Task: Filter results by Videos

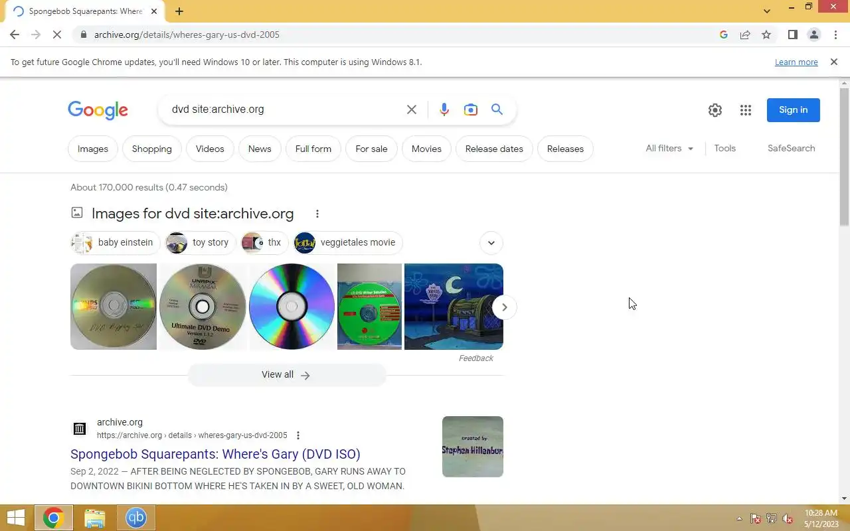Action: tap(210, 149)
